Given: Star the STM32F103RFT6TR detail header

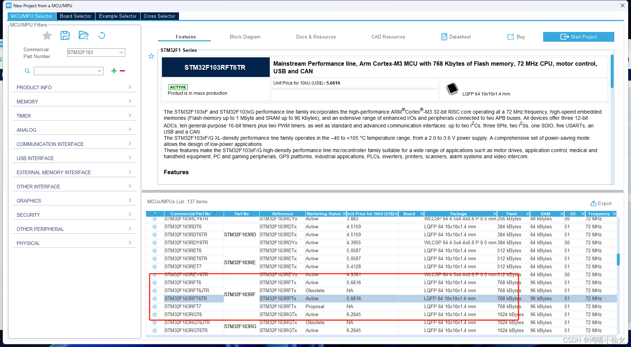Looking at the screenshot, I should 151,56.
